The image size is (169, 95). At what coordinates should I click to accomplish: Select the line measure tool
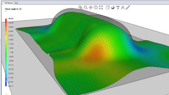128,7
